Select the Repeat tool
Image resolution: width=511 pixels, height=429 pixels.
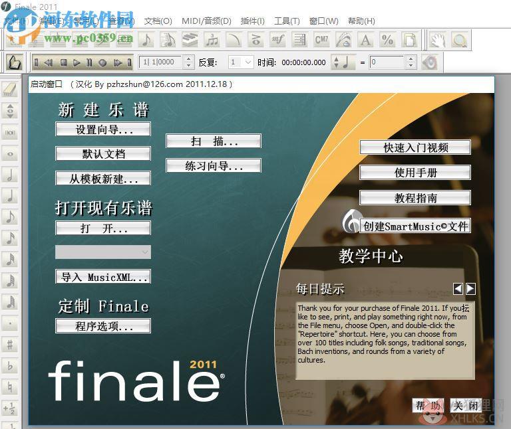(x=299, y=40)
